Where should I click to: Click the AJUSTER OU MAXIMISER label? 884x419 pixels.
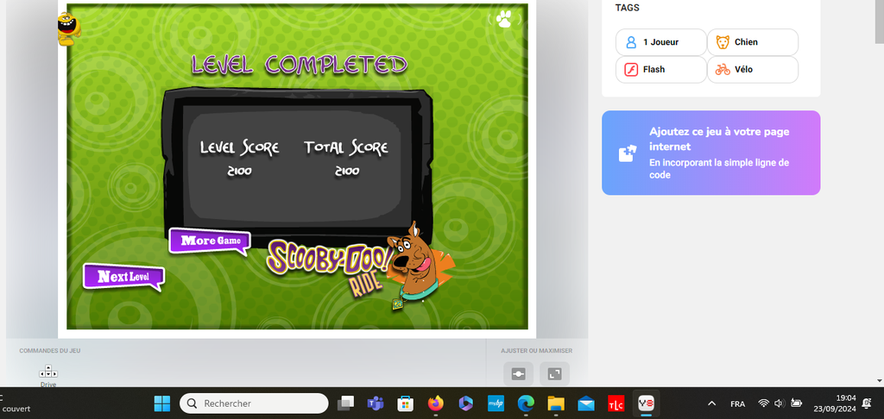point(537,351)
